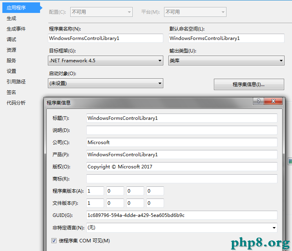Click the 程序集版本 revision number field
The image size is (292, 251).
155,191
